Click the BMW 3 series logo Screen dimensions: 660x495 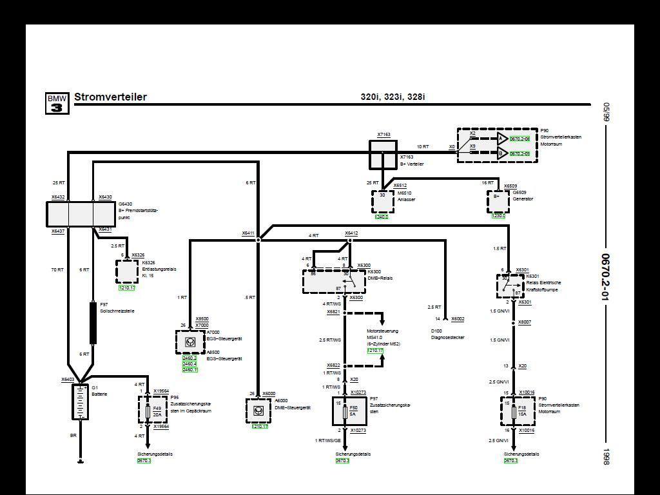pos(57,104)
